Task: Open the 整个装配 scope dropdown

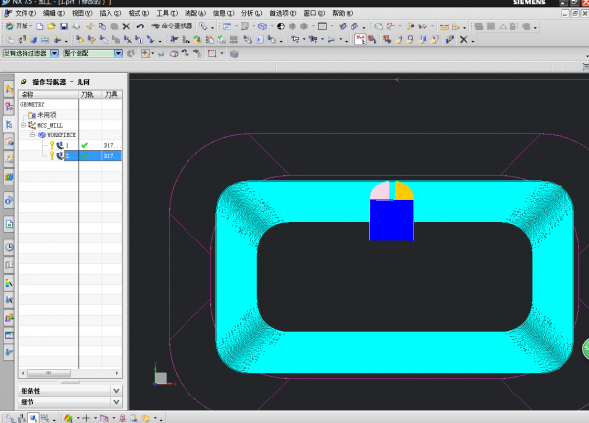Action: pos(119,53)
